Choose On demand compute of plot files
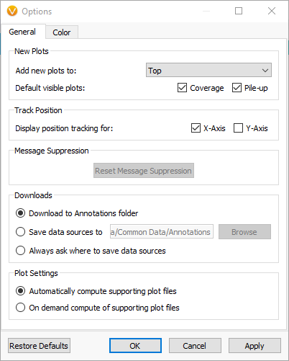Viewport: 289px width, 361px height. click(20, 308)
